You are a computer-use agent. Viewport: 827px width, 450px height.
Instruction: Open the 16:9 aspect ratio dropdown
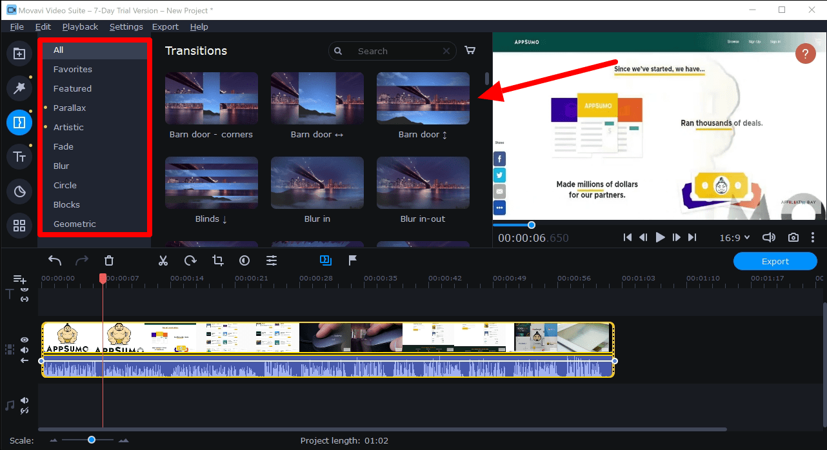[x=735, y=237]
